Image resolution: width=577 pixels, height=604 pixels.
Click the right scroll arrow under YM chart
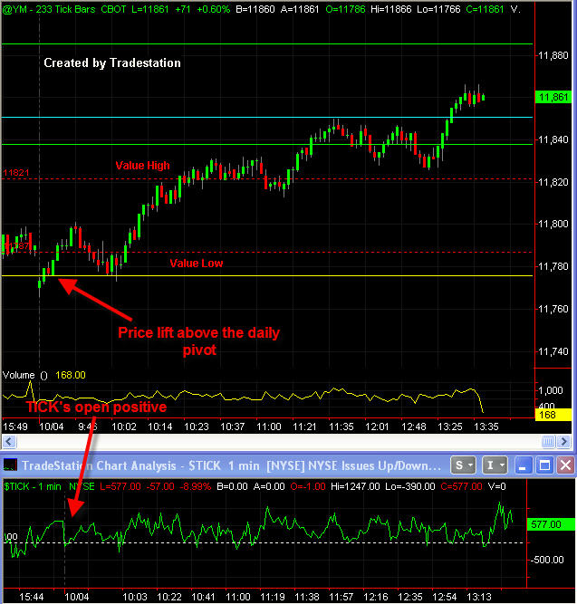point(564,441)
